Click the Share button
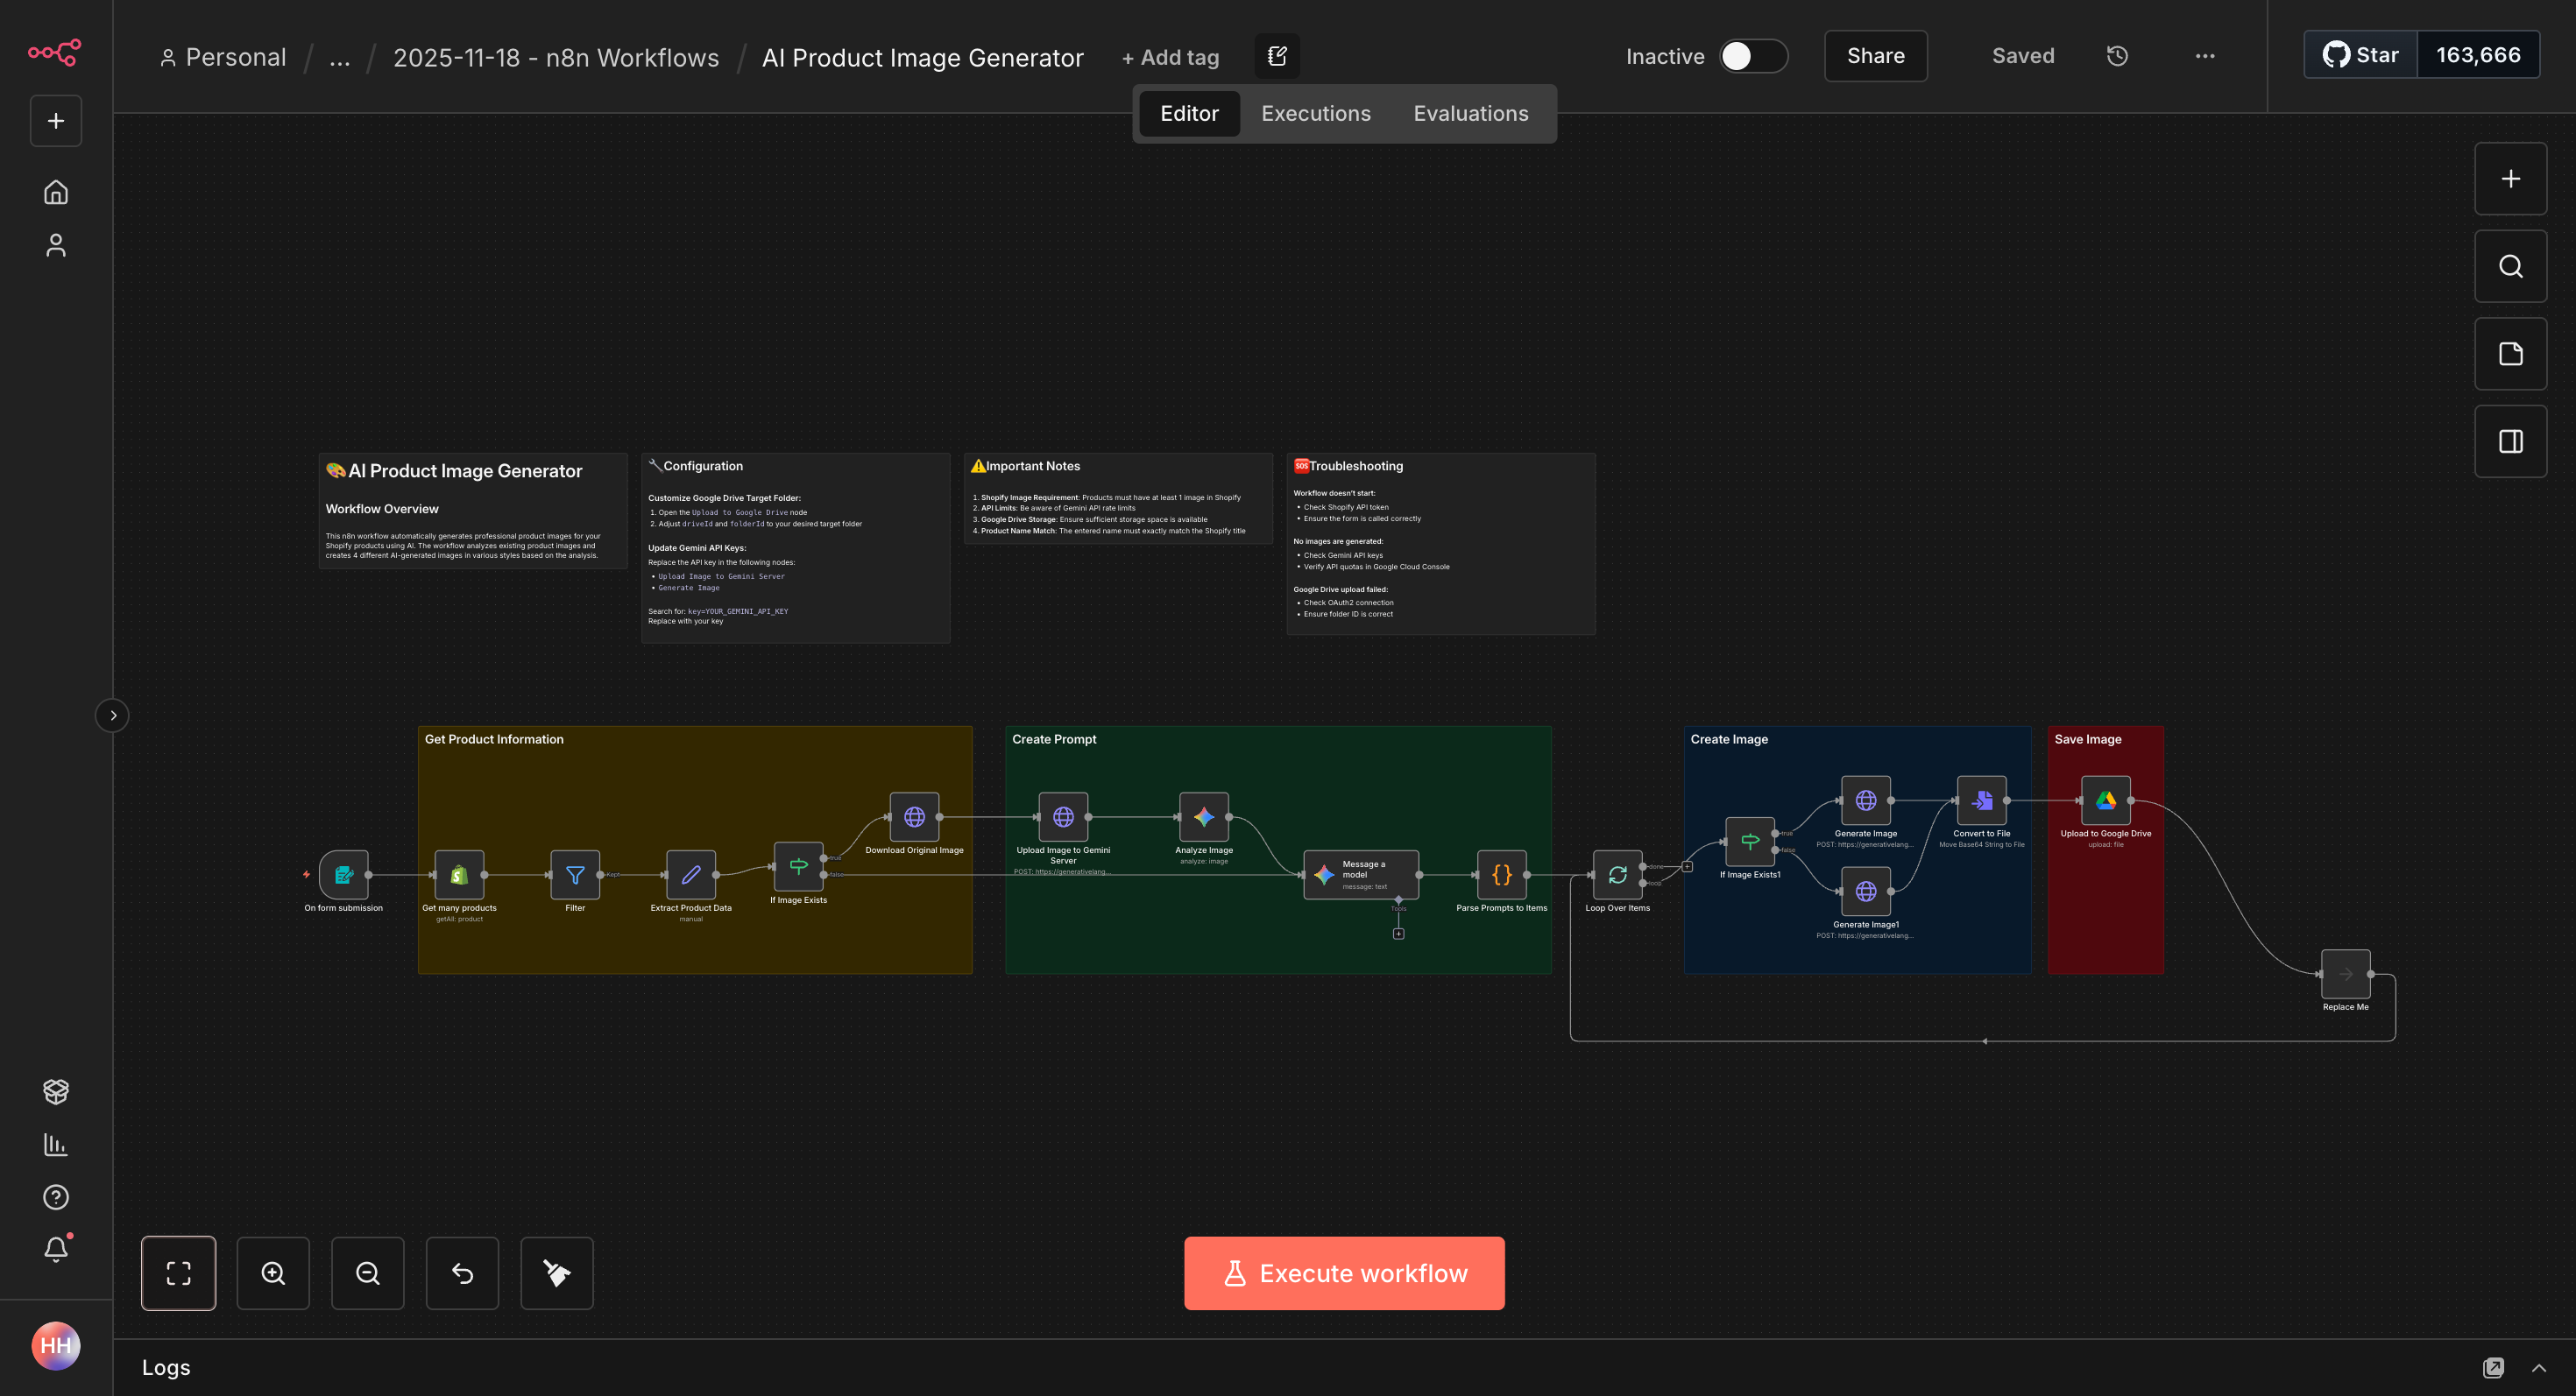 point(1875,56)
